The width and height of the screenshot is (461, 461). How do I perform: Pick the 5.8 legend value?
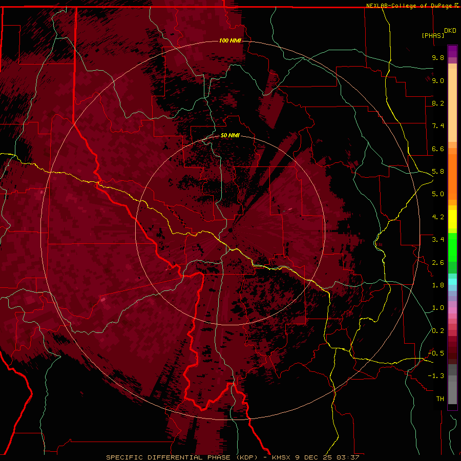click(x=438, y=172)
